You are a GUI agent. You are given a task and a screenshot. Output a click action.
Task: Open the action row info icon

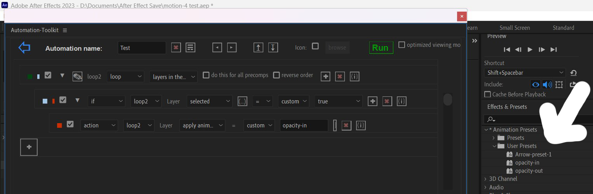(361, 125)
